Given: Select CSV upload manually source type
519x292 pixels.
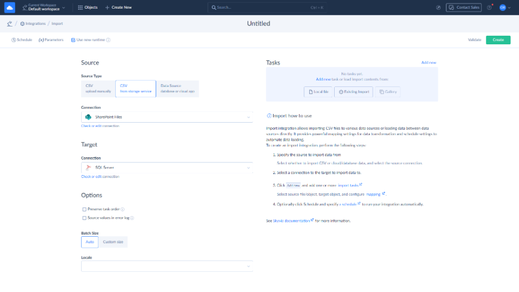Looking at the screenshot, I should (99, 88).
